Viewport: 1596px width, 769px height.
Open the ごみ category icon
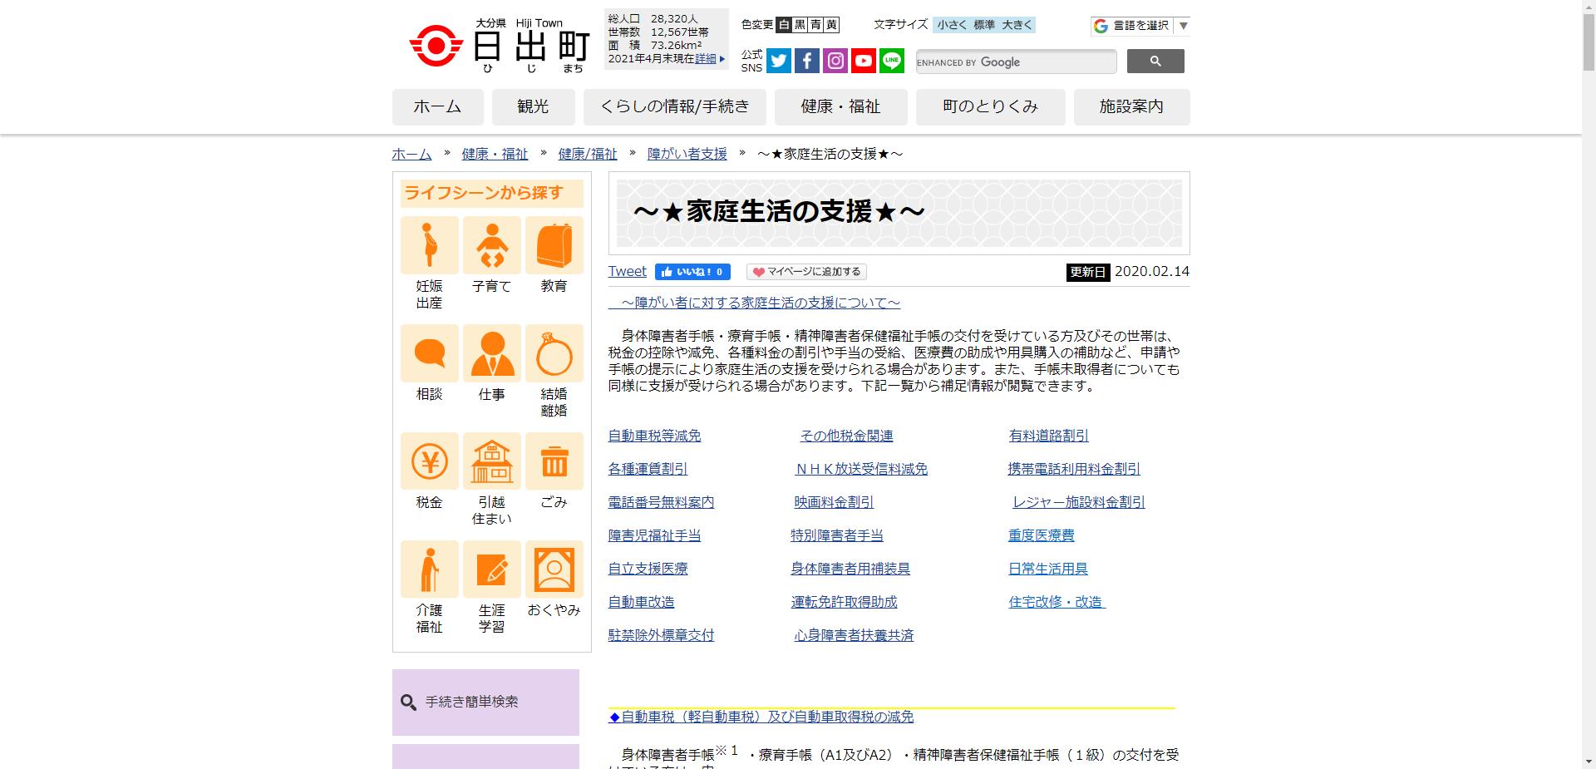coord(554,461)
